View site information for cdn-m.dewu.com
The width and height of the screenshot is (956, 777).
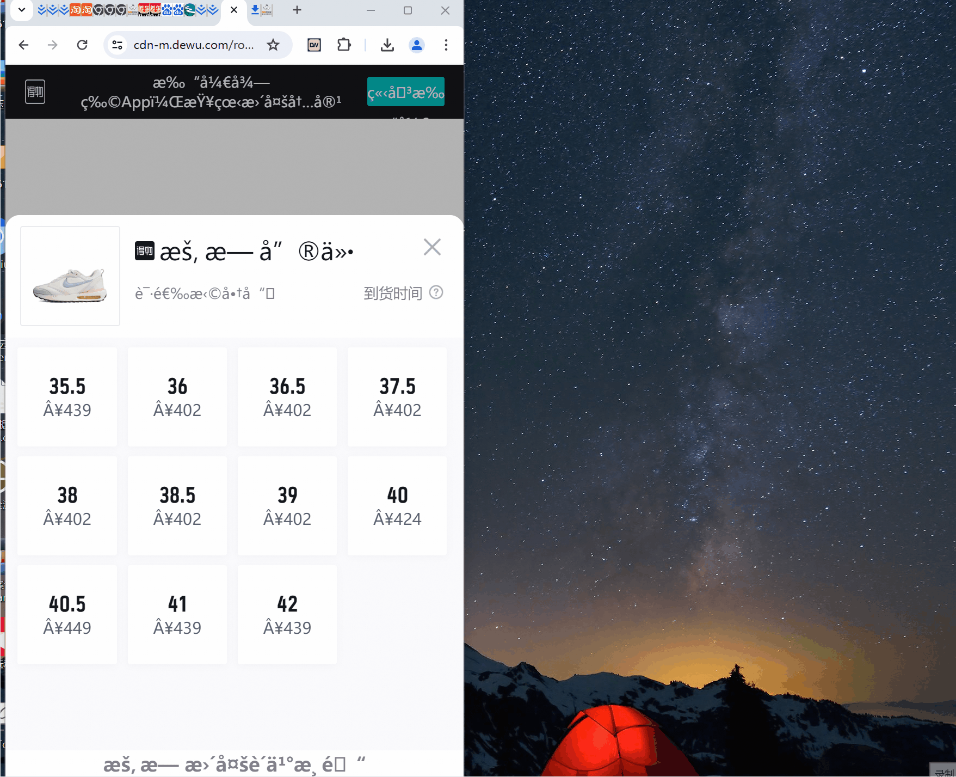pyautogui.click(x=117, y=45)
